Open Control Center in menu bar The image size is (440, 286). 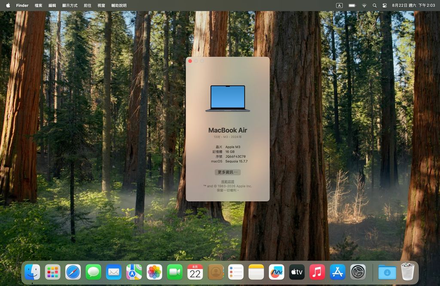click(x=385, y=5)
